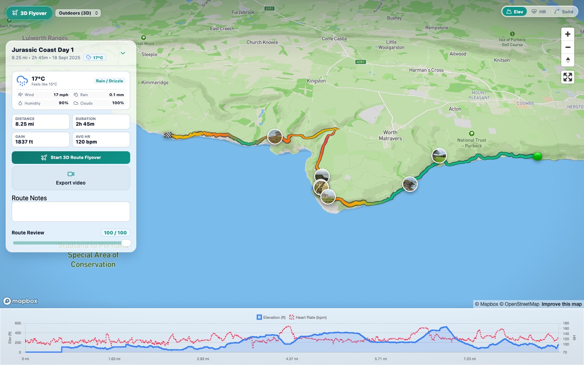Adjust the Route Review slider handle
The image size is (584, 365).
coord(126,243)
